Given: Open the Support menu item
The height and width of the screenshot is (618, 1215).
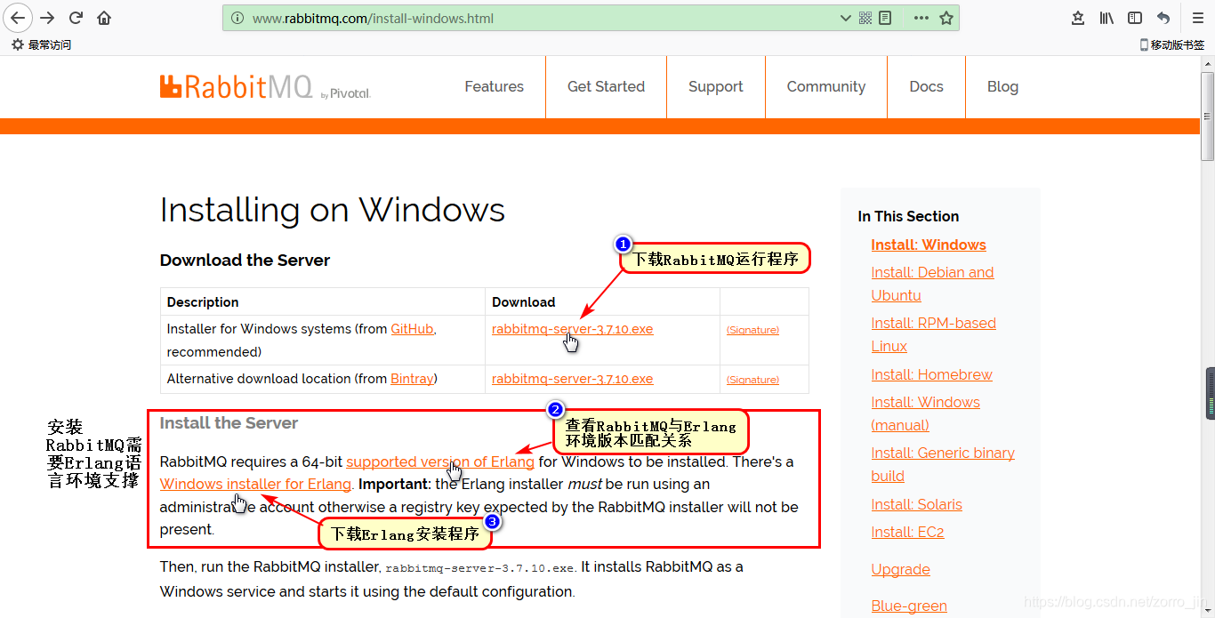Looking at the screenshot, I should pos(715,86).
